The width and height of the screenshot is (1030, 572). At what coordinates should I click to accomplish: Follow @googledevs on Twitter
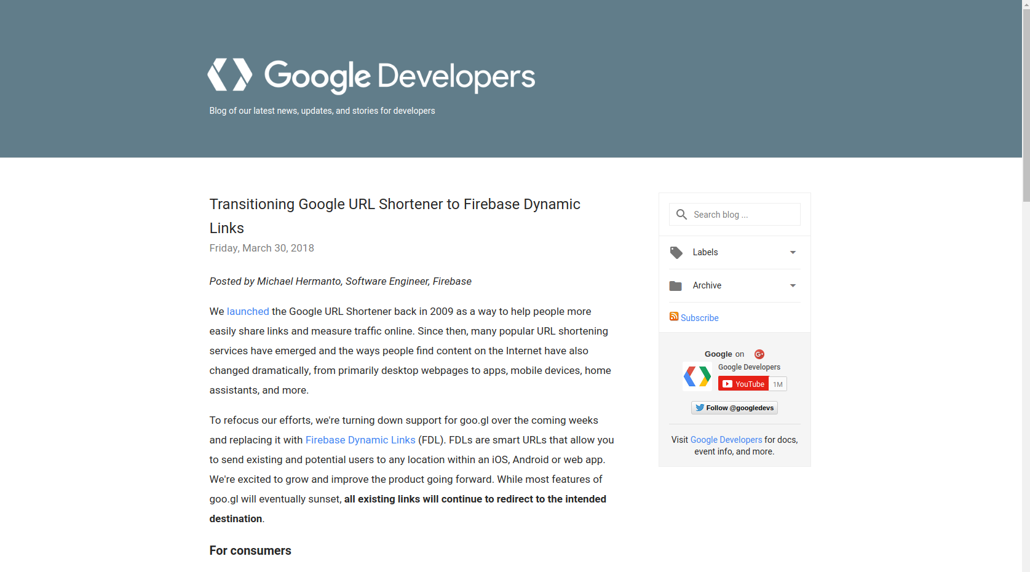point(734,408)
